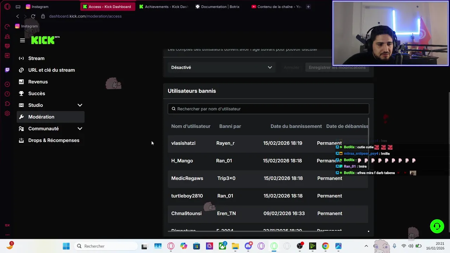The width and height of the screenshot is (450, 253).
Task: Open Extensions cube icon in Opera sidebar
Action: click(x=7, y=104)
